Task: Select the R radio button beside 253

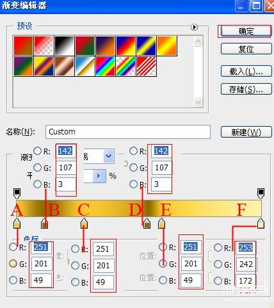Action: (x=218, y=248)
